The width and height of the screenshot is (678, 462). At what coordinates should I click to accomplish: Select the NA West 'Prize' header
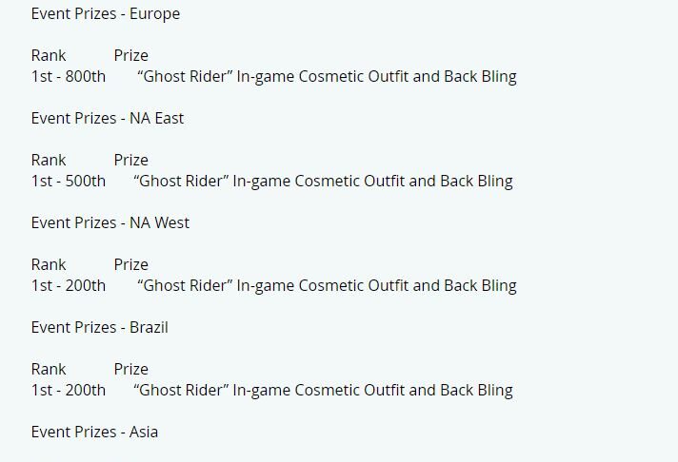131,264
